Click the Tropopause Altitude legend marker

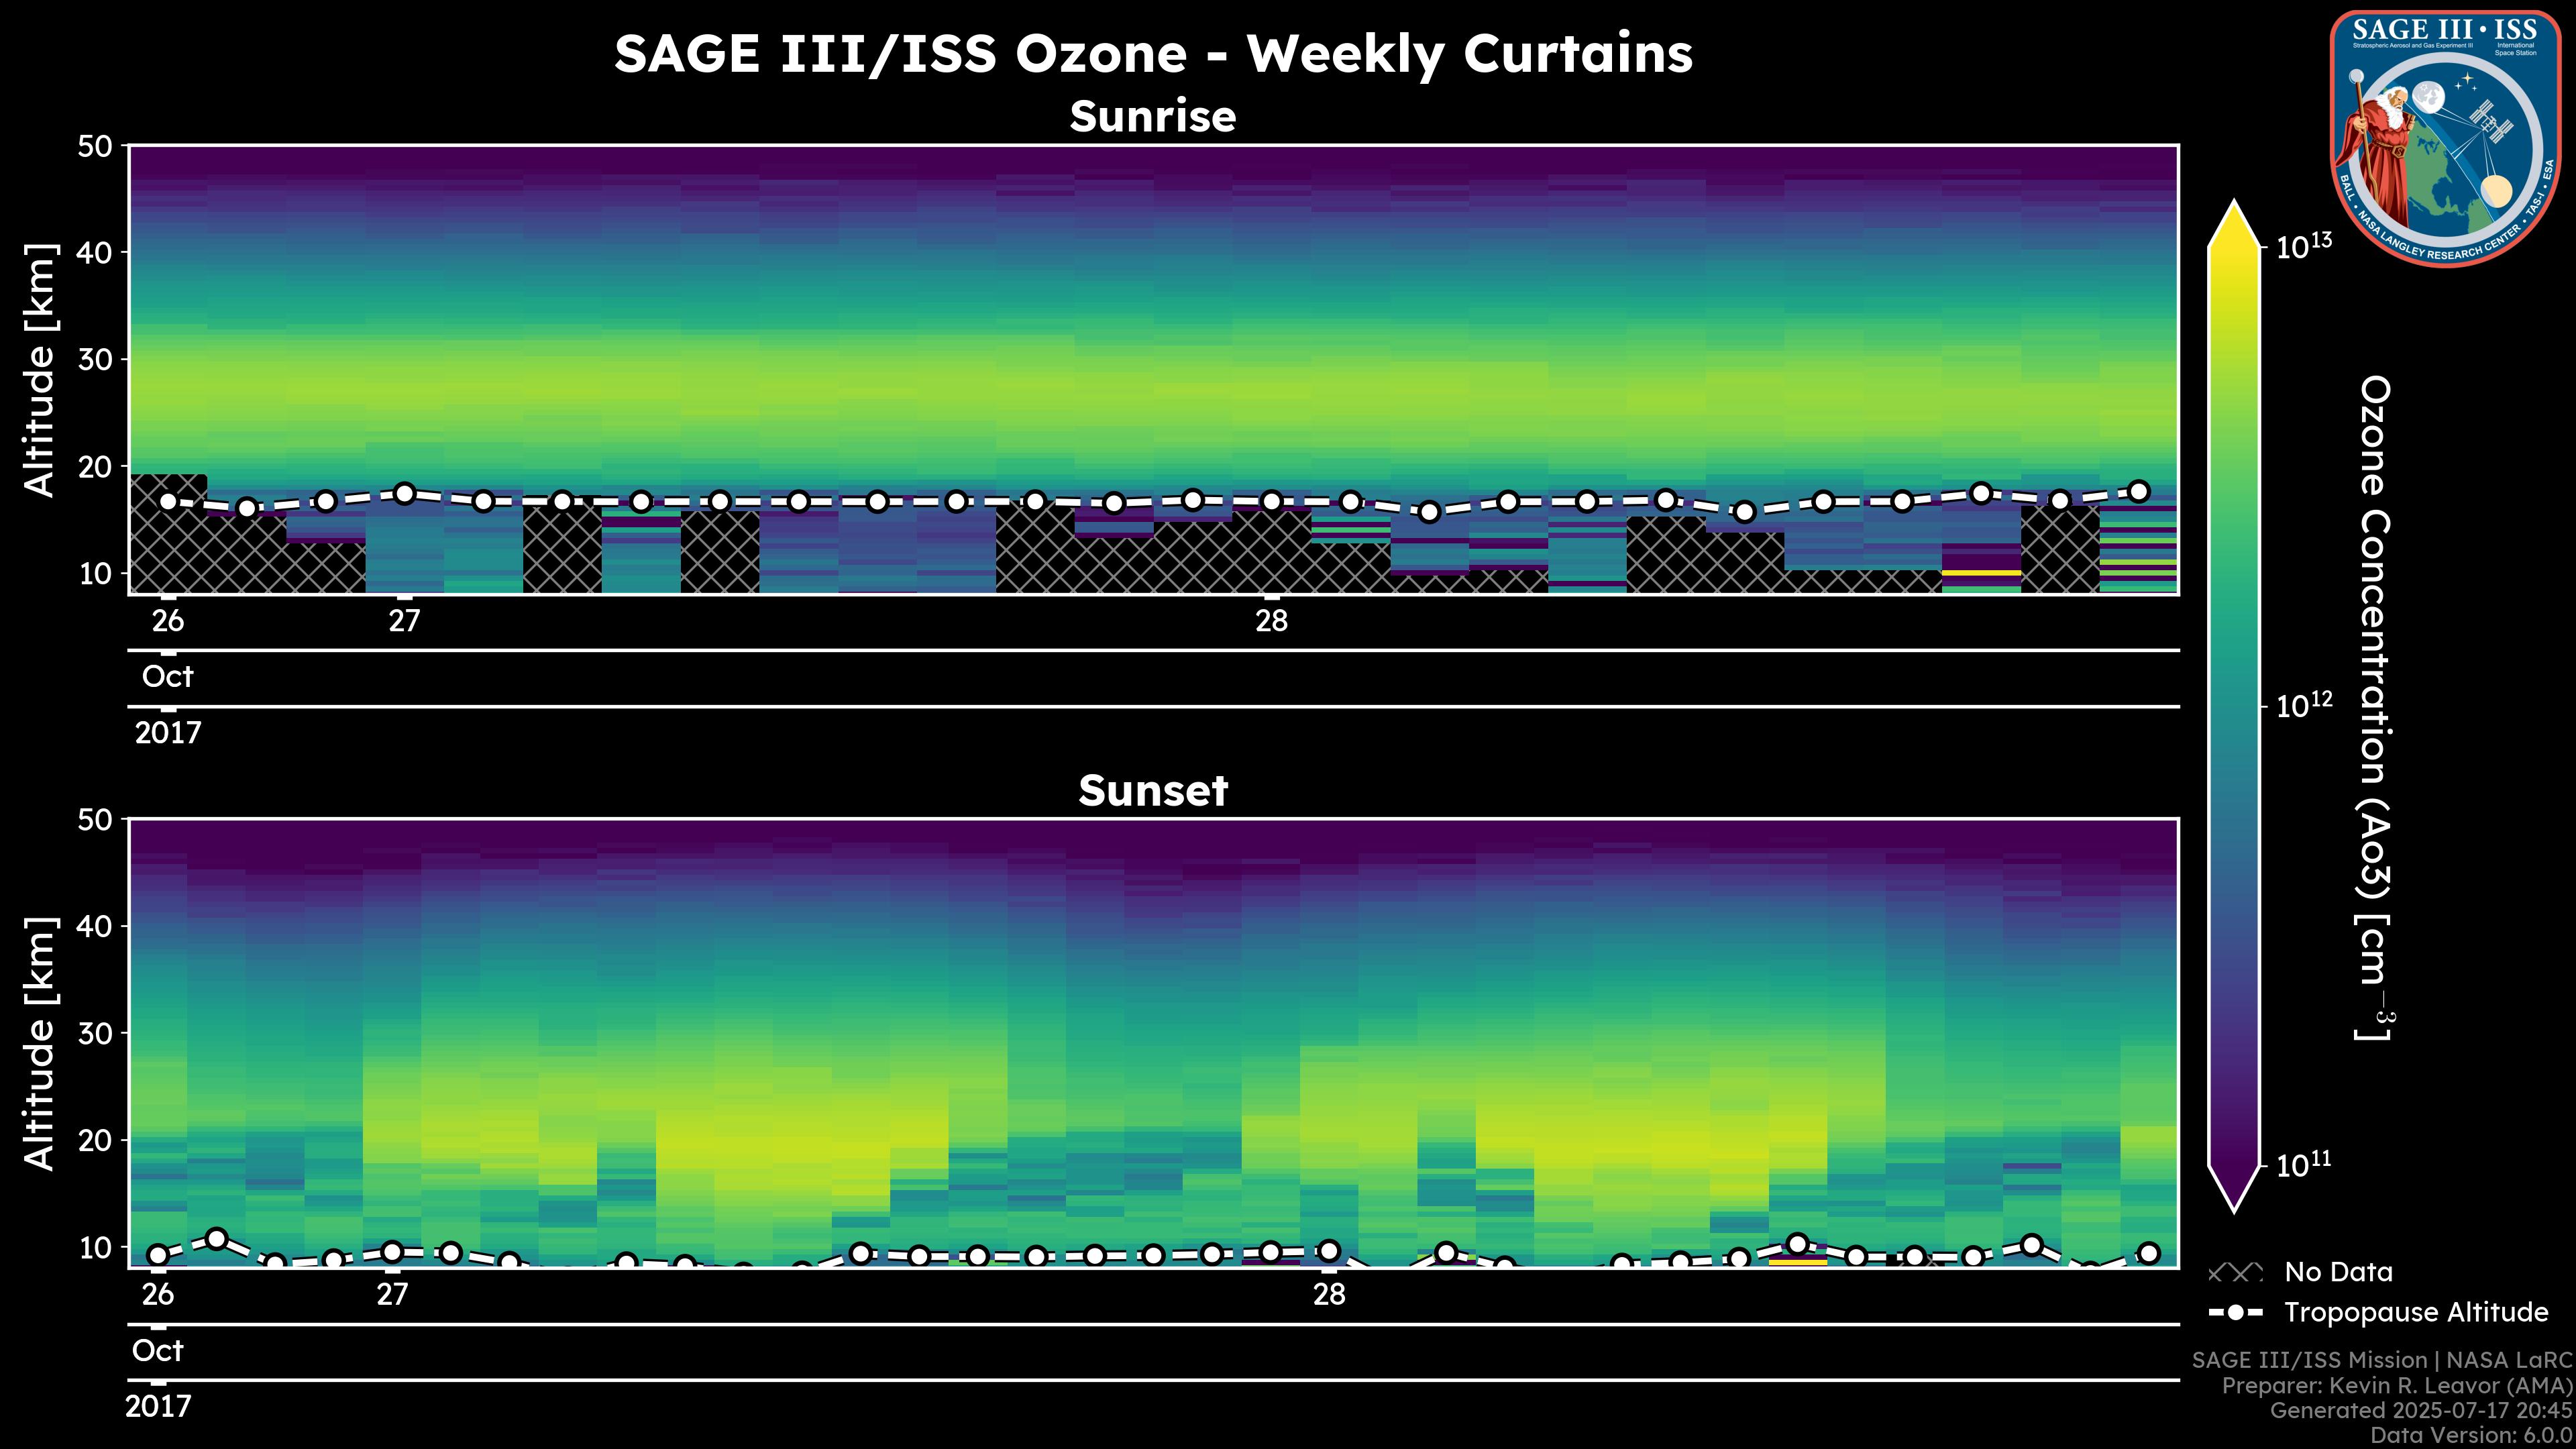pos(2235,1313)
